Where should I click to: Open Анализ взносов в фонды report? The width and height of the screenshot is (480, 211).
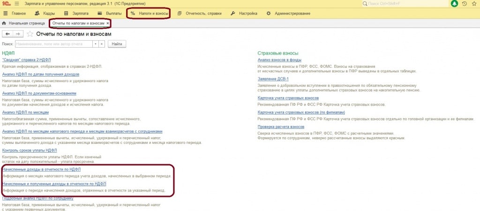pyautogui.click(x=279, y=60)
